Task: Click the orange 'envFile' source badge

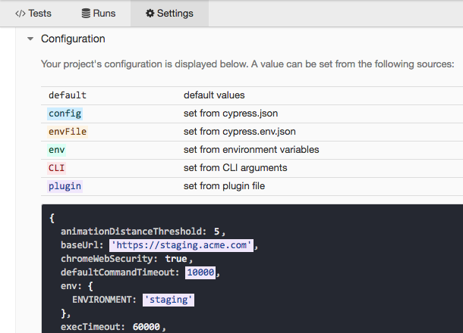Action: point(68,132)
